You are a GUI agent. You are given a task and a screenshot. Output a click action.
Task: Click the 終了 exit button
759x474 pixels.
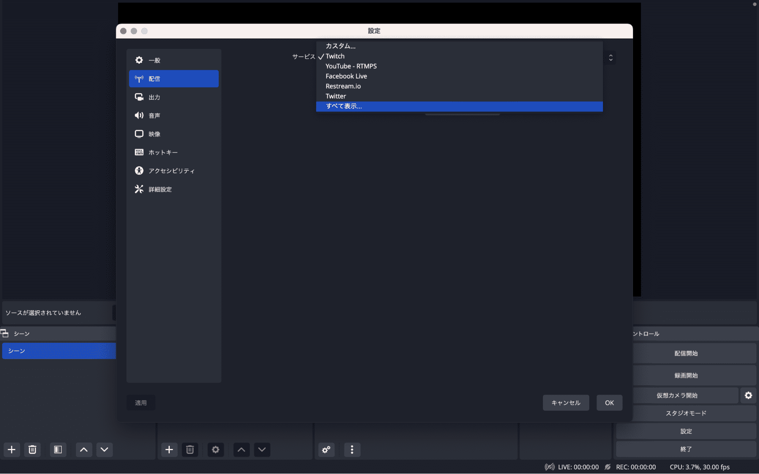tap(686, 449)
